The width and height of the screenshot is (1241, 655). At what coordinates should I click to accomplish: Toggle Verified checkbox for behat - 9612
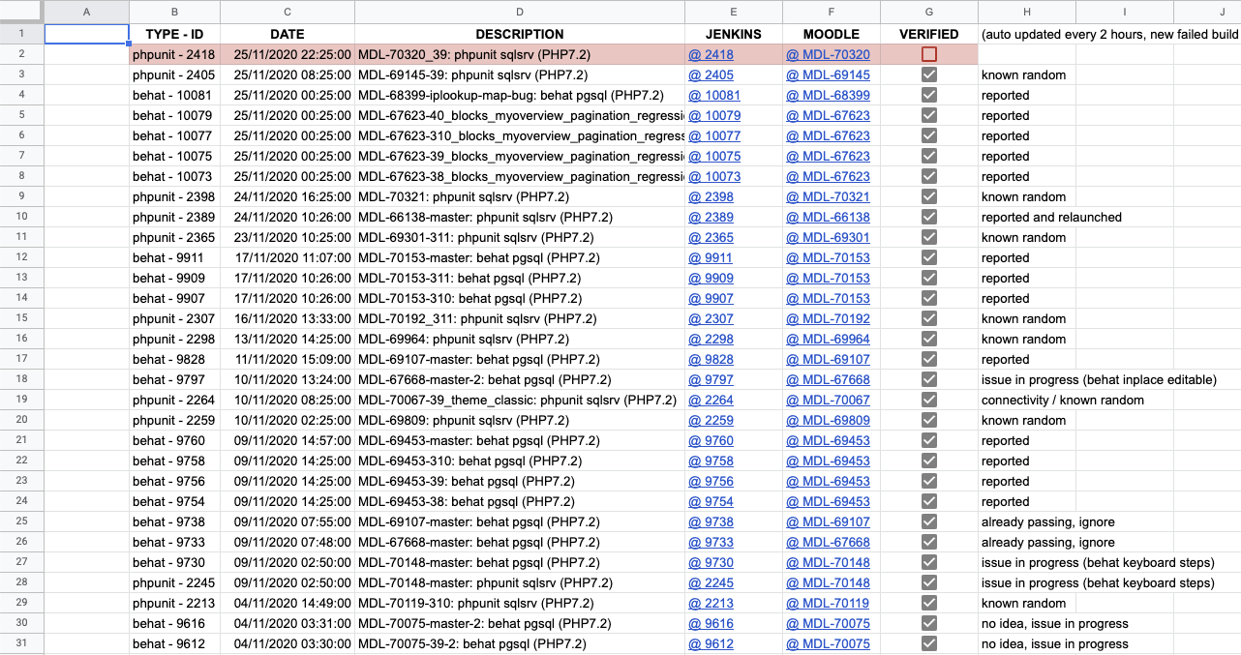pyautogui.click(x=929, y=643)
